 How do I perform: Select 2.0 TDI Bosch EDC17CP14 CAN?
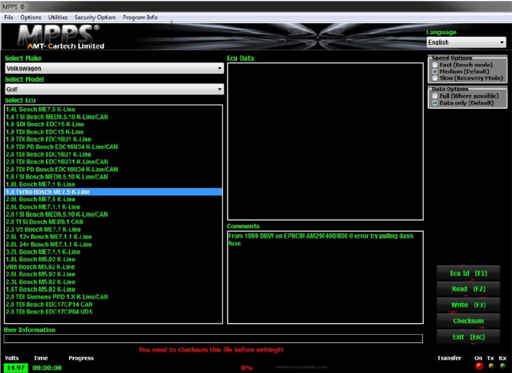click(113, 305)
